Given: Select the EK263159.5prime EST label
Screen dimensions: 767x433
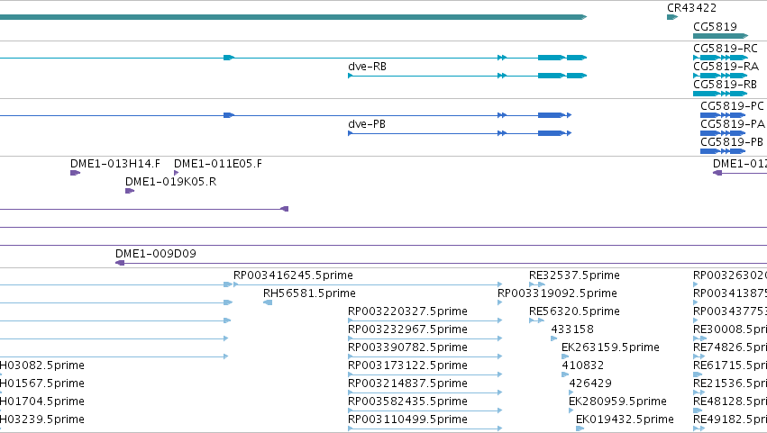Looking at the screenshot, I should [610, 347].
